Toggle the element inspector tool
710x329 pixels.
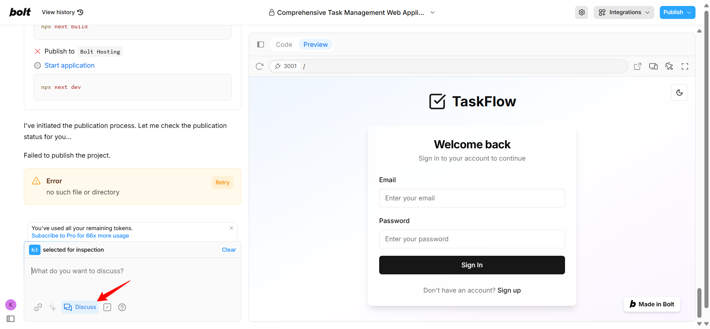pos(669,66)
